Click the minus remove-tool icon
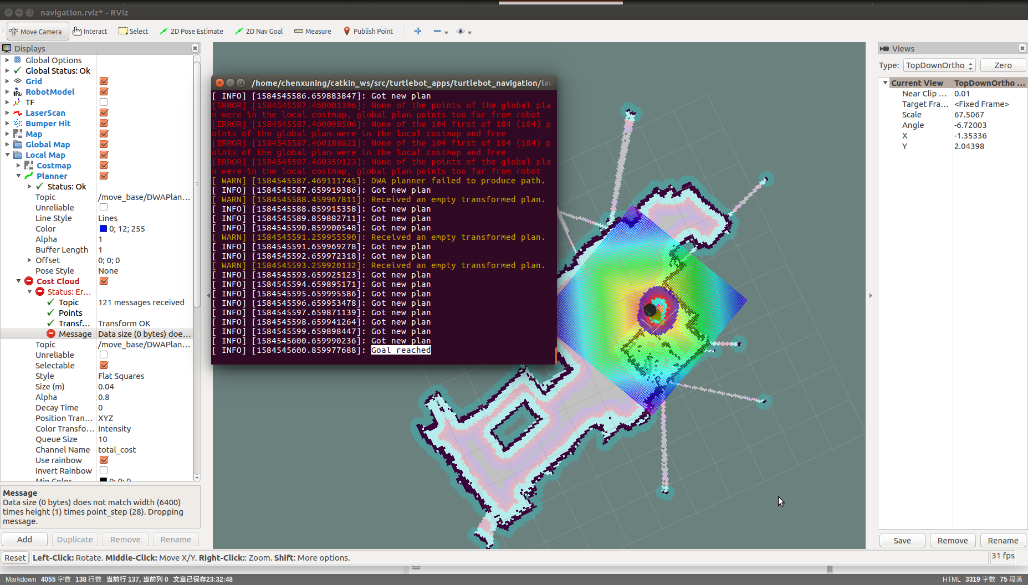 pos(437,32)
